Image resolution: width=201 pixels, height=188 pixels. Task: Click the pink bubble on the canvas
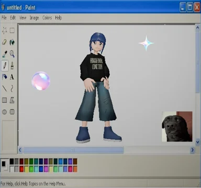point(41,81)
